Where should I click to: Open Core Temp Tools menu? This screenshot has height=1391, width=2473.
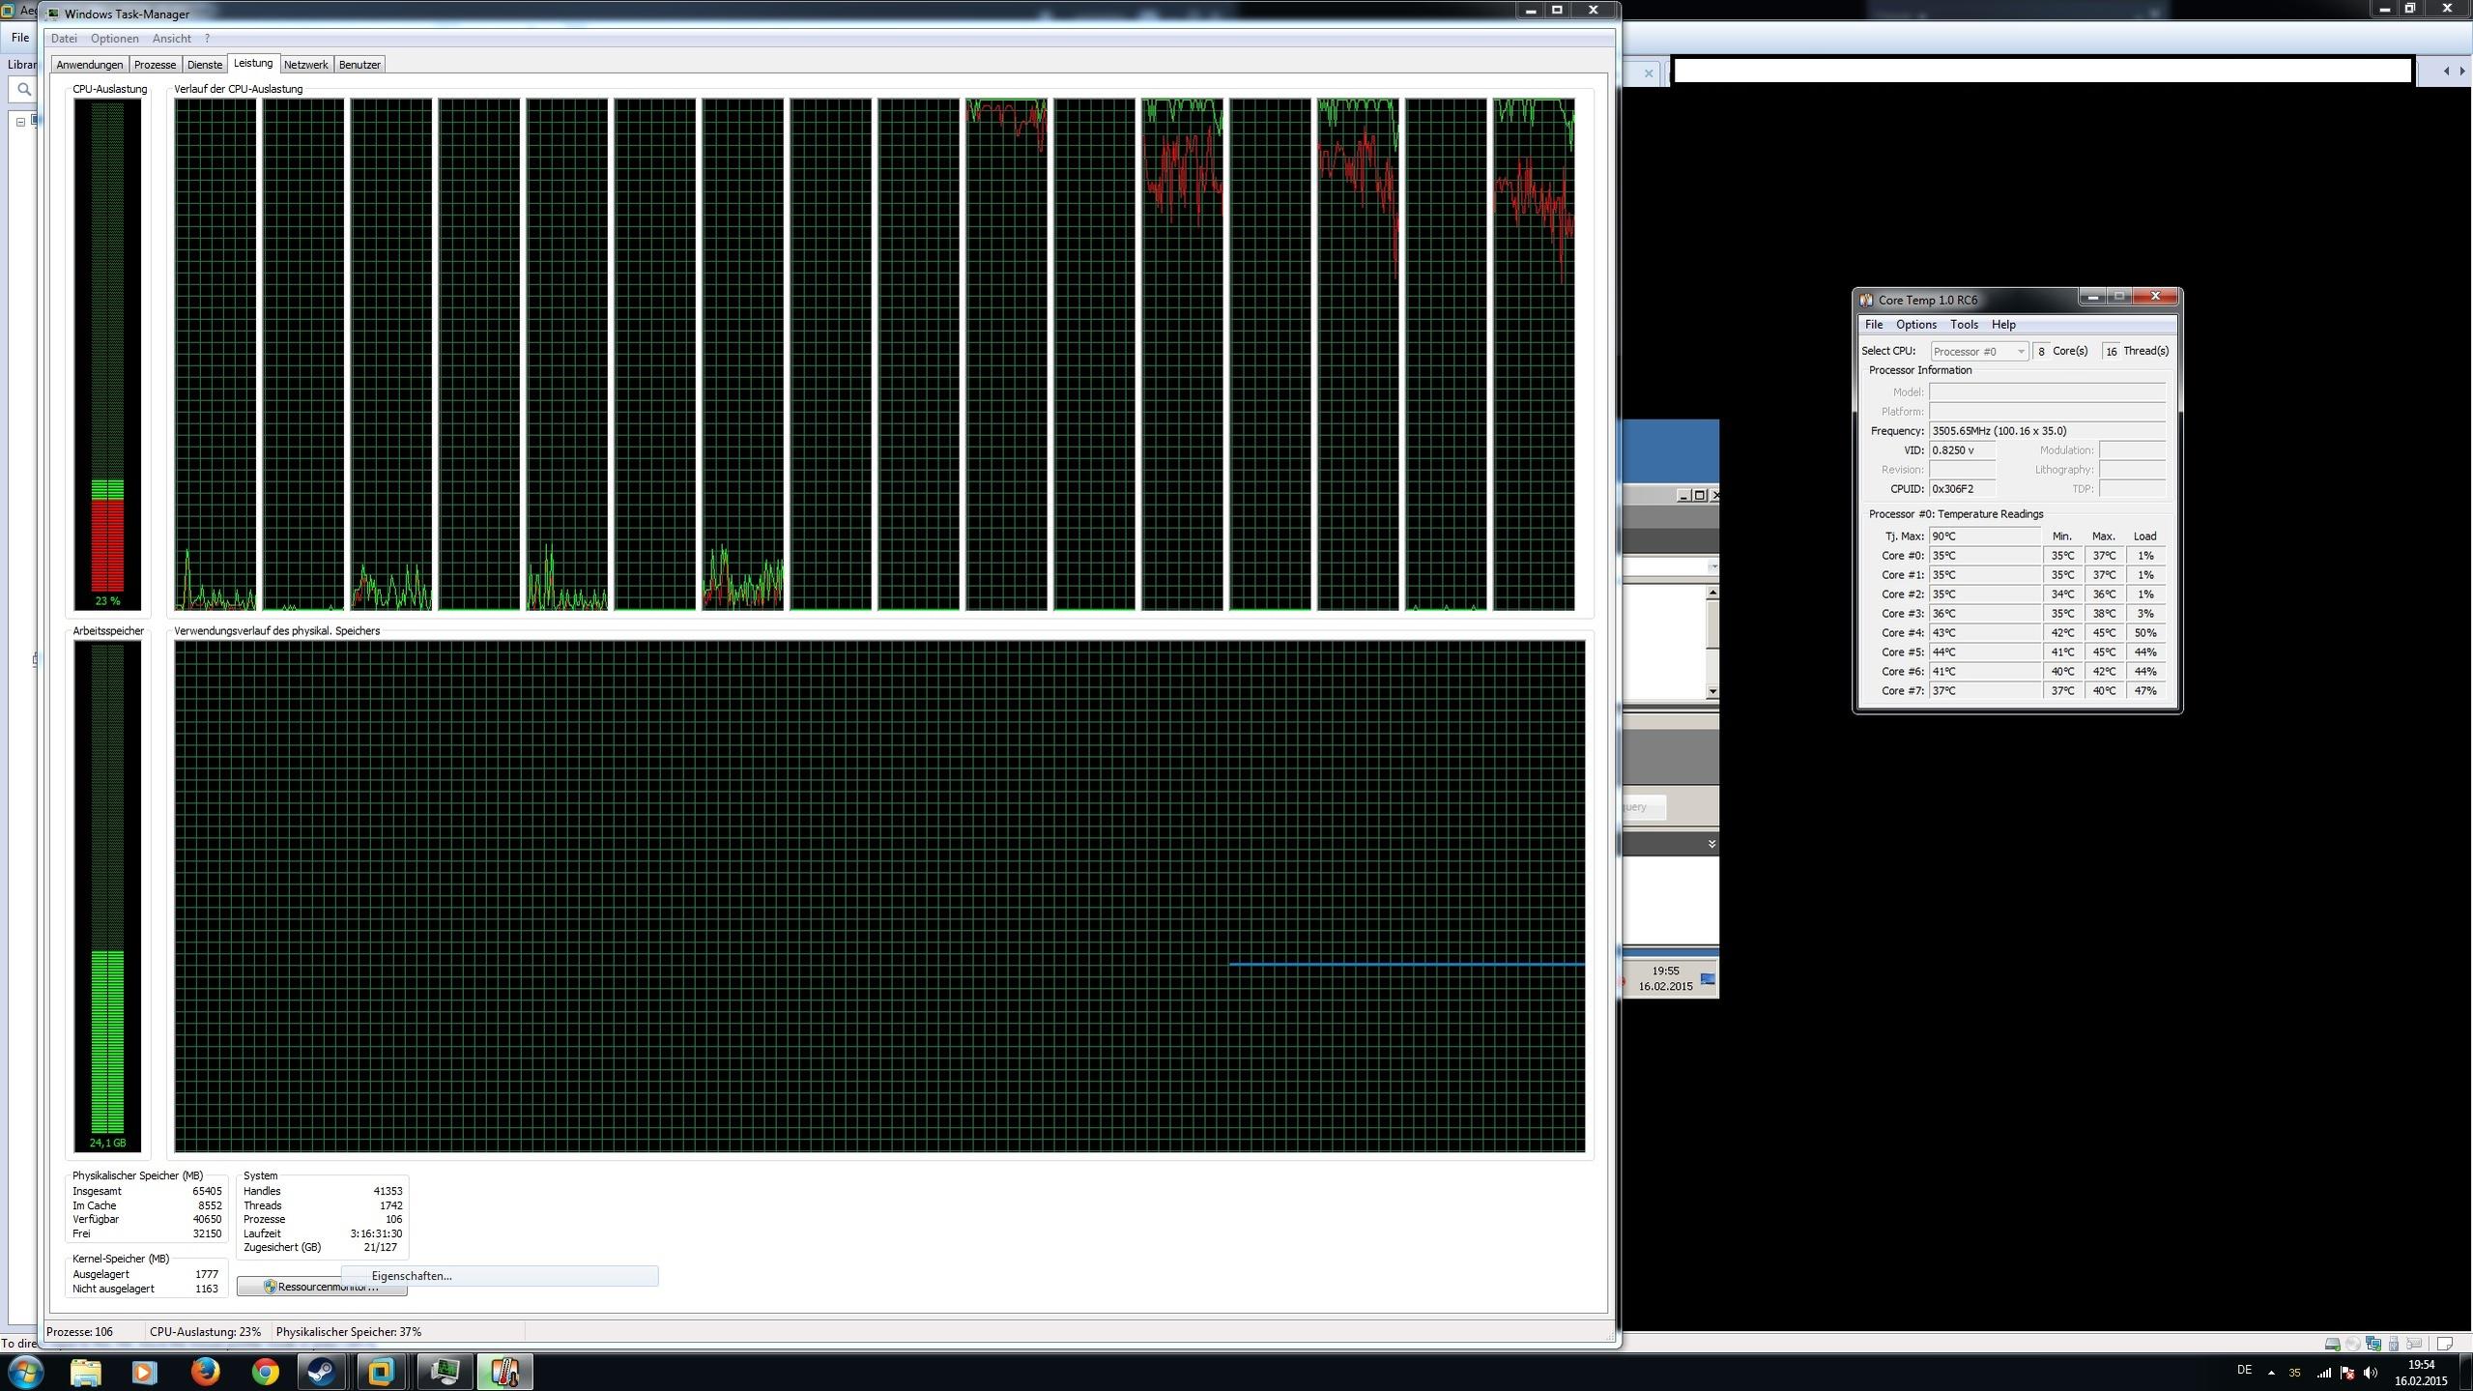1963,325
